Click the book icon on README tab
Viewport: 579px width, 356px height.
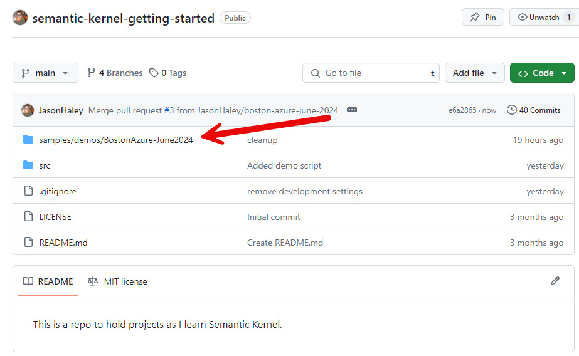(x=28, y=281)
